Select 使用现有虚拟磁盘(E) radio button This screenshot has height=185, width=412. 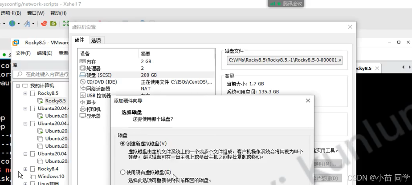tap(122, 173)
